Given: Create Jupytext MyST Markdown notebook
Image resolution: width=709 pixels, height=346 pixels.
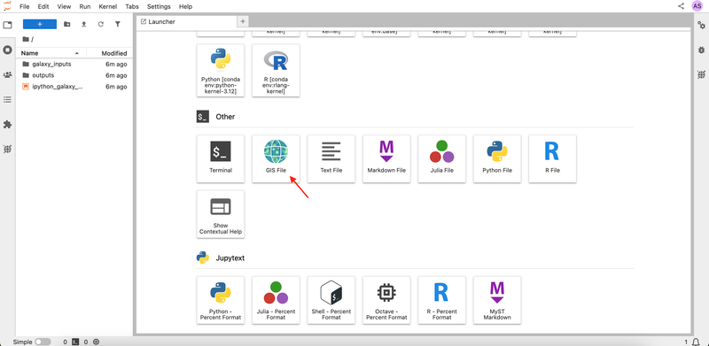Looking at the screenshot, I should pyautogui.click(x=497, y=300).
